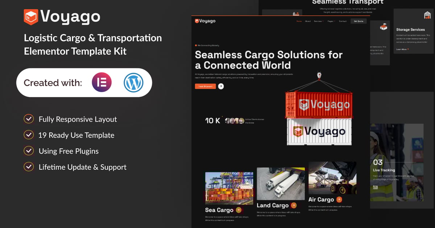The image size is (435, 228).
Task: Click the 'Live Tracking' title
Action: click(x=384, y=170)
